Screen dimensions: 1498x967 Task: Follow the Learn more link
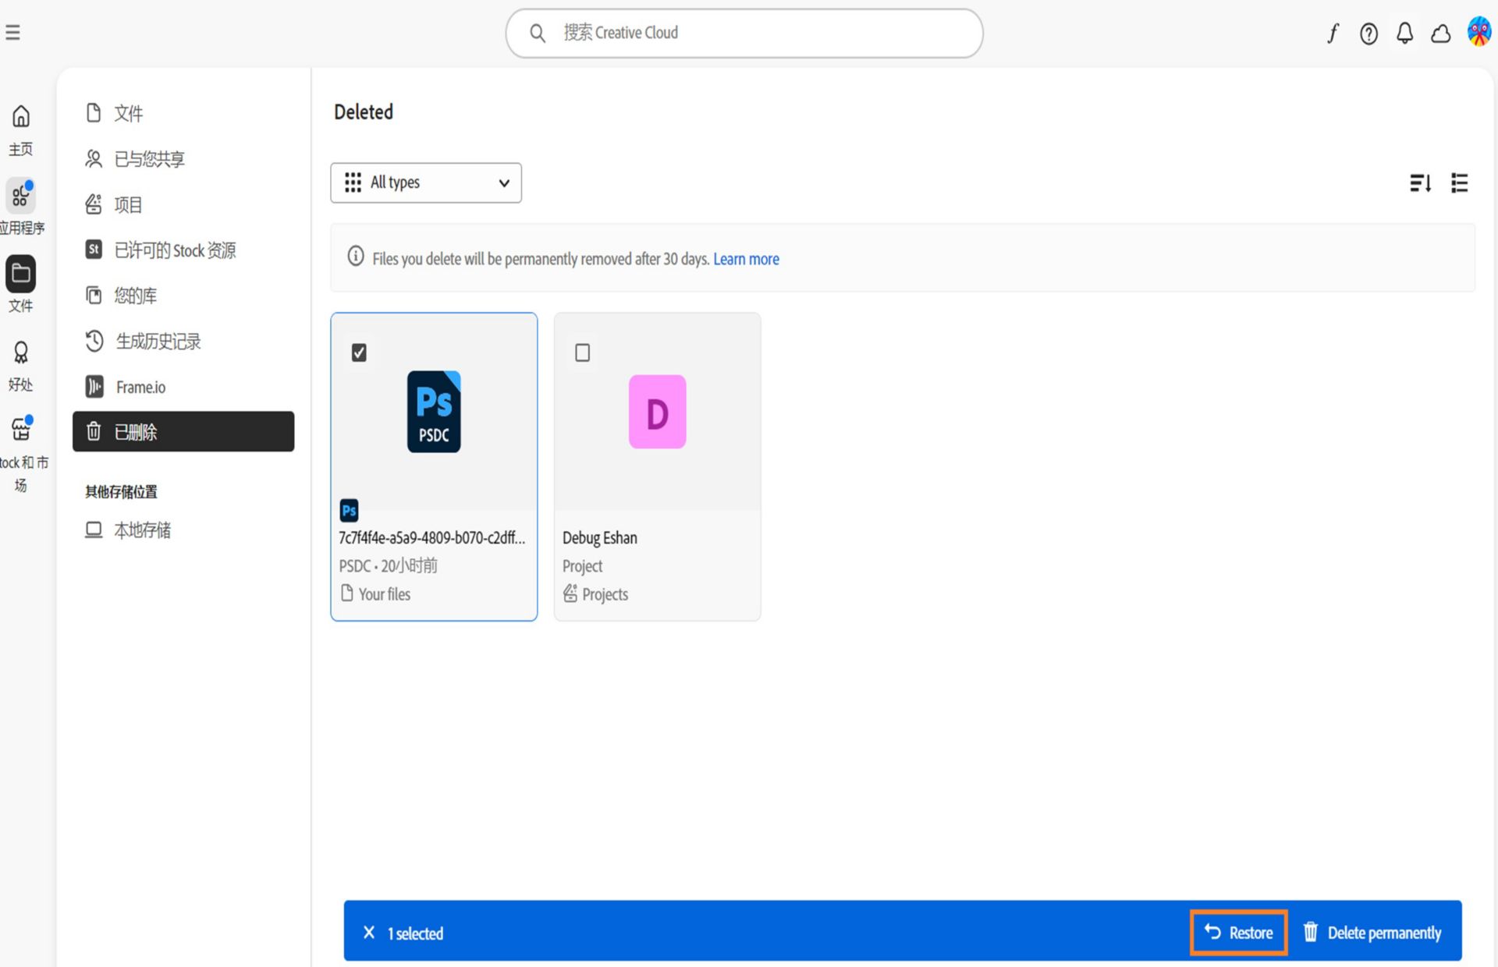[x=746, y=259]
